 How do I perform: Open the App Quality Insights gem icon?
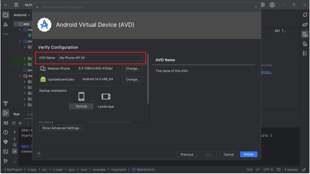coord(6,142)
